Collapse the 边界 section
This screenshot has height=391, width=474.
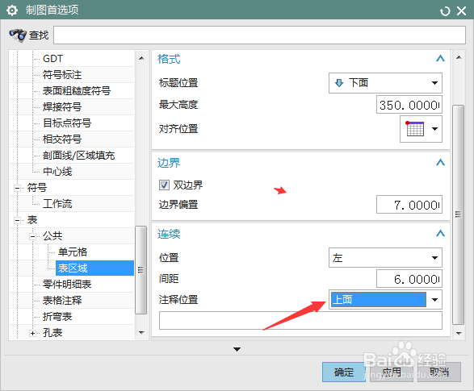[440, 163]
